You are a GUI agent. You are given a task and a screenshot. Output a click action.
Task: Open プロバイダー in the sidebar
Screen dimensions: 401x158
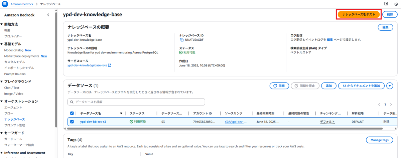[13, 36]
